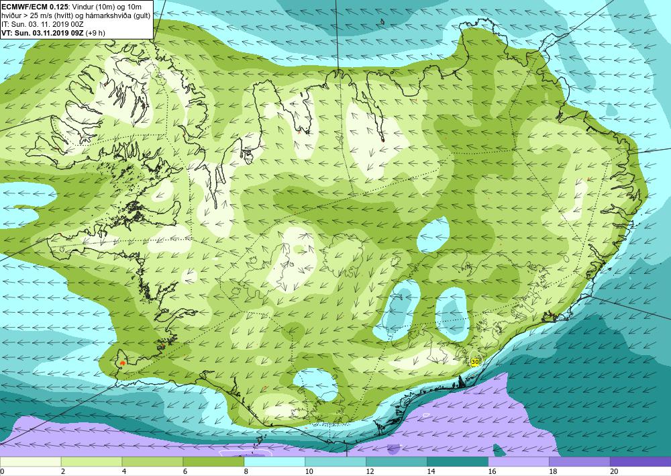Screen dimensions: 671x476
Task: Click the light green 2–4 m/s legend swatch
Action: (91, 462)
